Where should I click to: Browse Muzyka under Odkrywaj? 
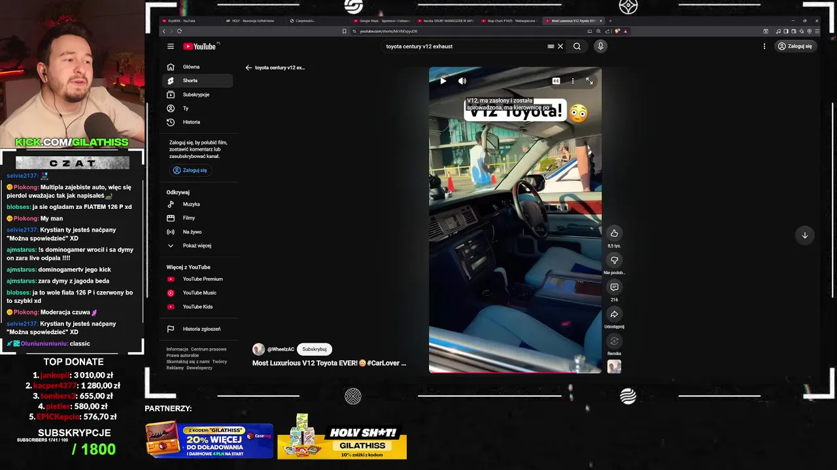pos(197,204)
